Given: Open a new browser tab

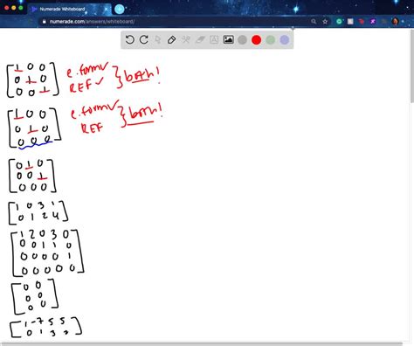Looking at the screenshot, I should click(119, 9).
